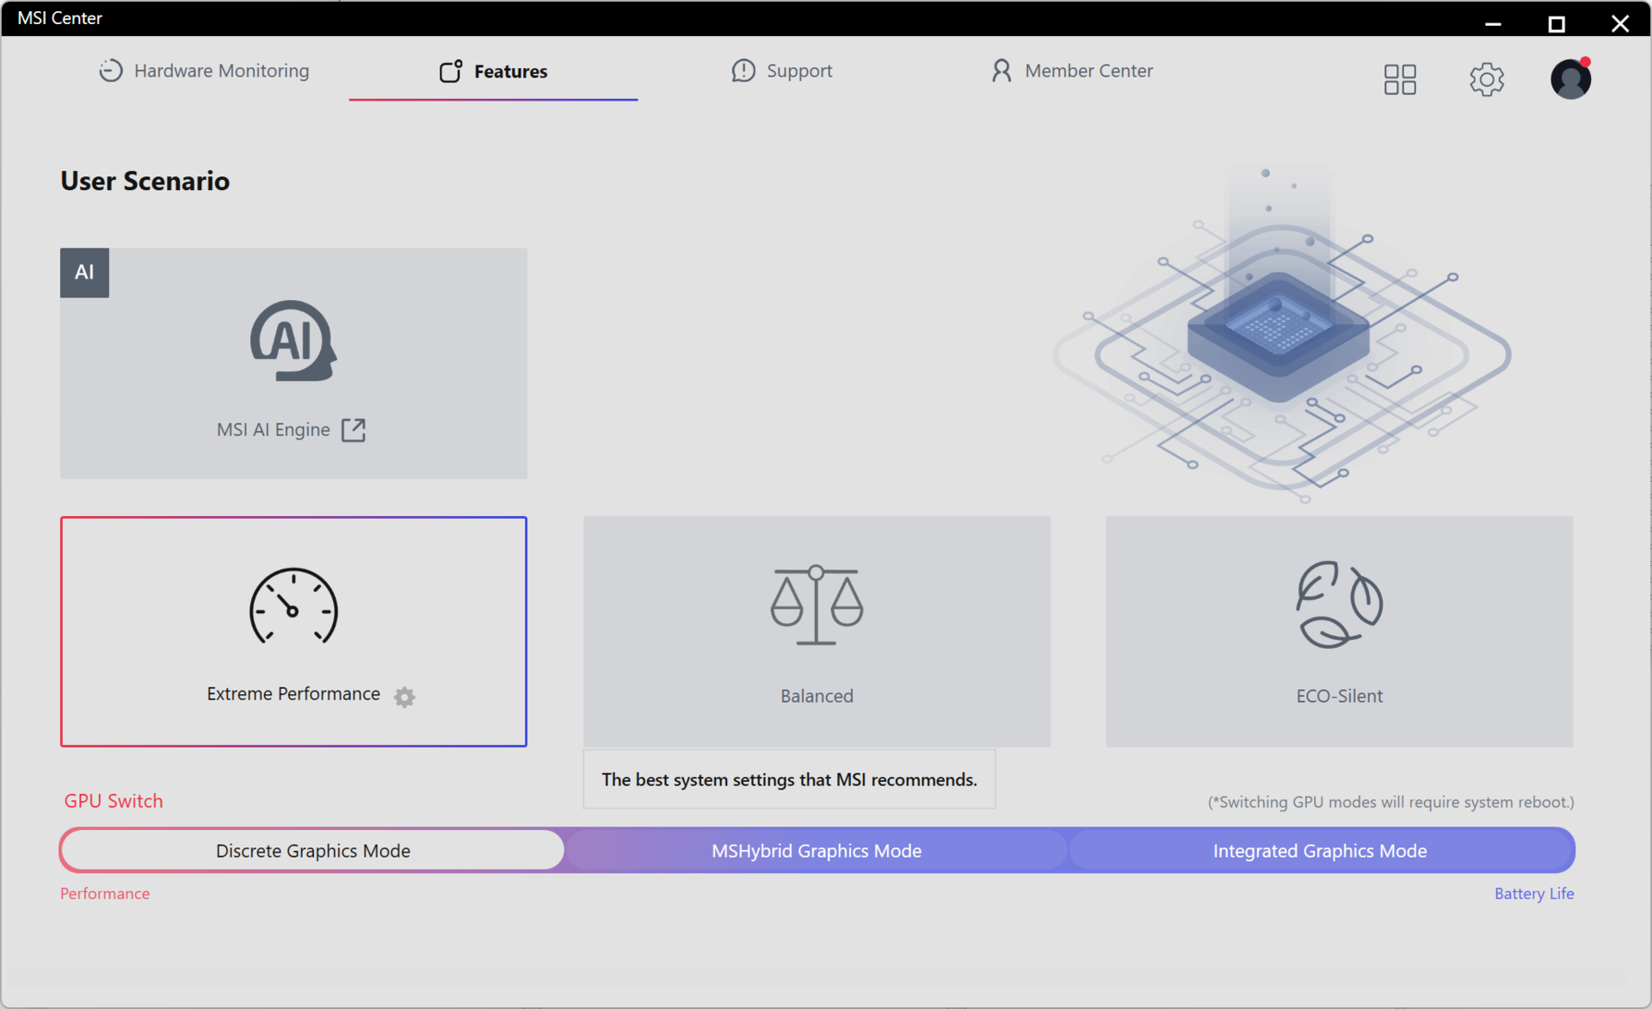Click the Balanced label text
1652x1009 pixels.
tap(817, 696)
